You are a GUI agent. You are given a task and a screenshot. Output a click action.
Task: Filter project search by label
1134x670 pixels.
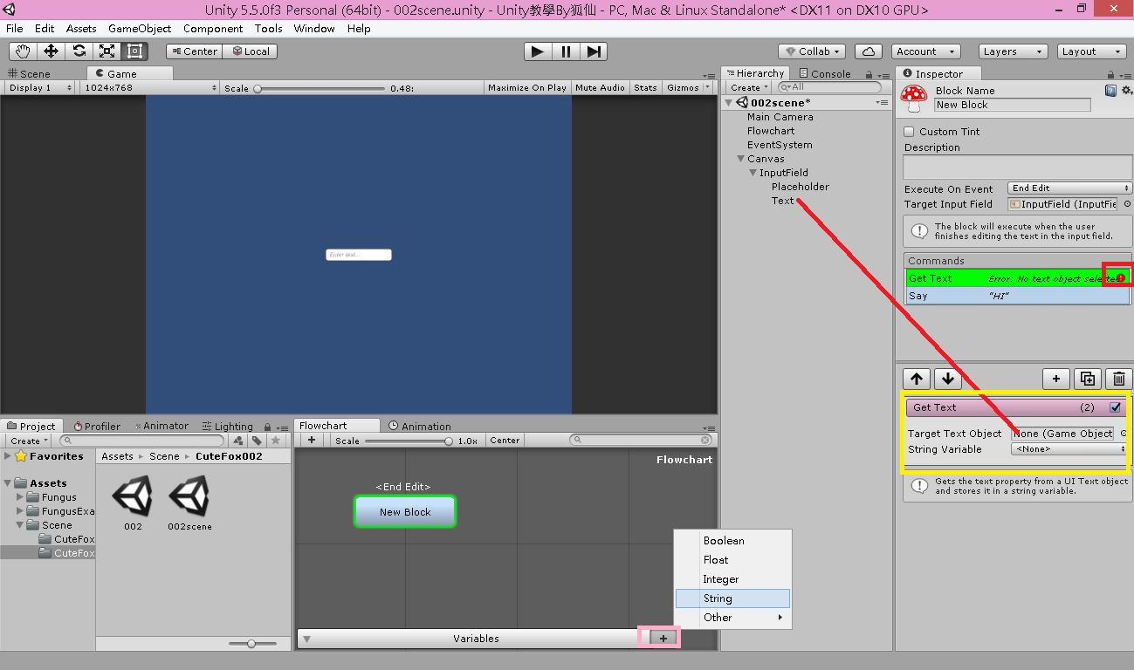[257, 441]
